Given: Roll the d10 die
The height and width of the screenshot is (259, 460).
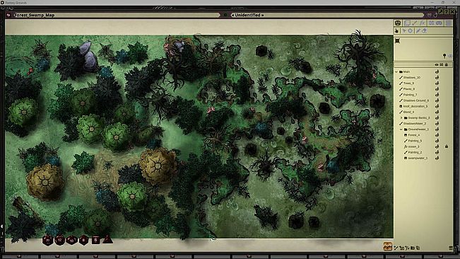Looking at the screenshot, I should (71, 240).
